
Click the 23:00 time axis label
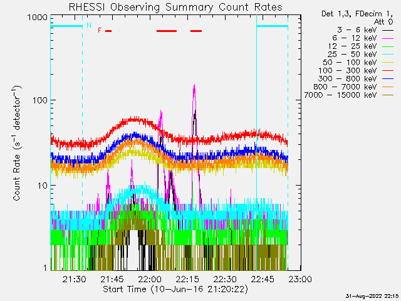pyautogui.click(x=300, y=279)
